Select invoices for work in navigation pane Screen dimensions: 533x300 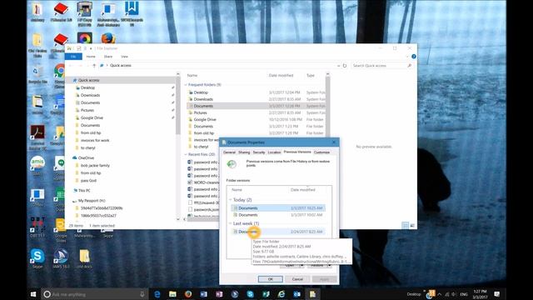point(95,140)
